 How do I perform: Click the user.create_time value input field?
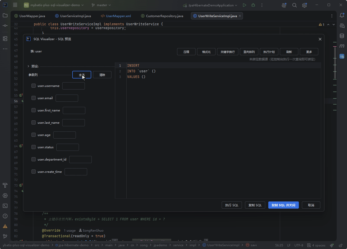pos(76,172)
